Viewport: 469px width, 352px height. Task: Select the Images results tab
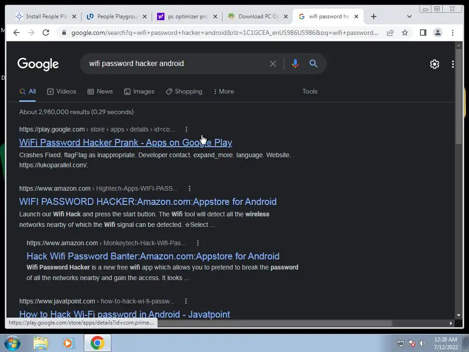pos(139,92)
